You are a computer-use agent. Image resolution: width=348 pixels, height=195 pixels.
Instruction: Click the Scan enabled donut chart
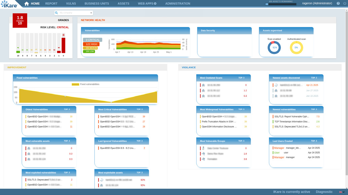click(x=274, y=48)
